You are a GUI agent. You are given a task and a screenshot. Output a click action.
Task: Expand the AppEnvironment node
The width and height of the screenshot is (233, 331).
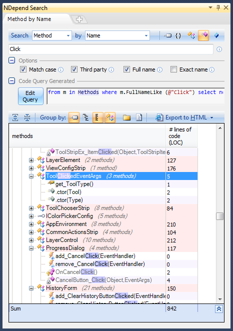click(x=31, y=224)
